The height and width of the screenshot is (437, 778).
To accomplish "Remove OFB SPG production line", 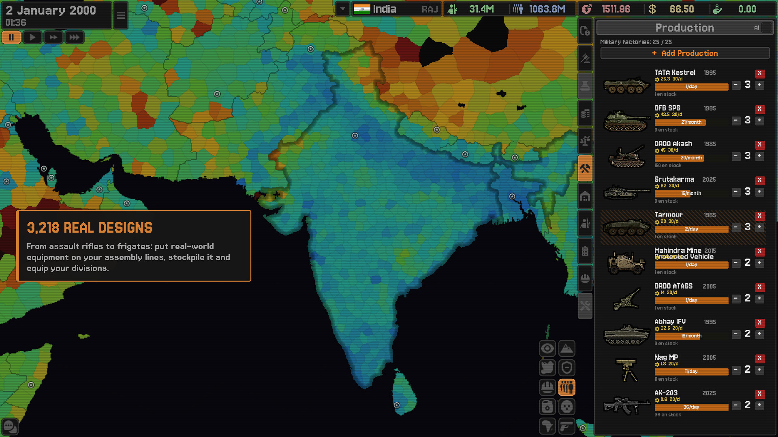I will tap(760, 109).
